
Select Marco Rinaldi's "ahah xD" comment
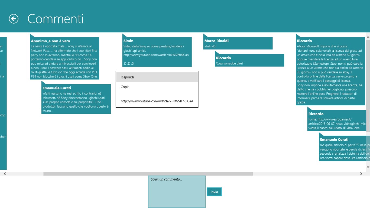[238, 44]
